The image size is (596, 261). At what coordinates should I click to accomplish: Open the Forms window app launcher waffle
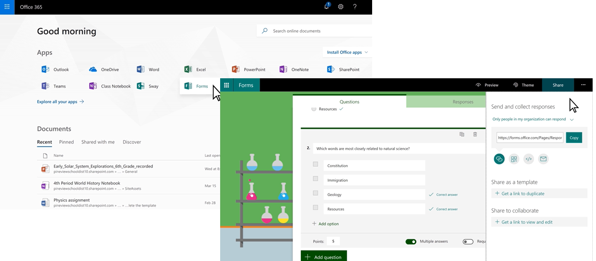226,85
